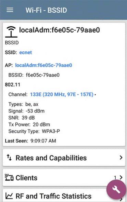Viewport: 127px width, 202px height.
Task: Click the Clients devices icon
Action: [9, 177]
